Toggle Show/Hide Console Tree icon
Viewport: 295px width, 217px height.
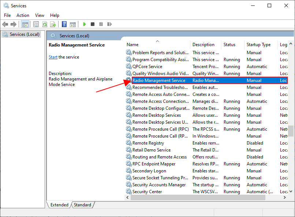tap(25, 24)
